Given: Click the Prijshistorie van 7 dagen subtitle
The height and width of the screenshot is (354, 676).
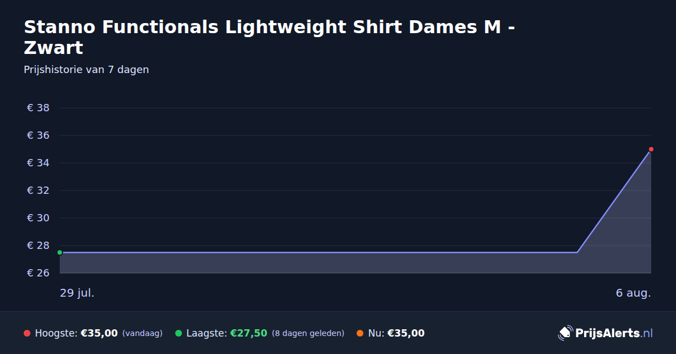Looking at the screenshot, I should (86, 70).
